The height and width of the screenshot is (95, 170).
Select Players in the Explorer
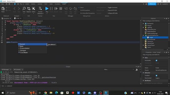149,26
